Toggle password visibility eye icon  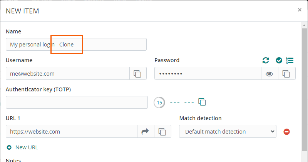[x=269, y=74]
